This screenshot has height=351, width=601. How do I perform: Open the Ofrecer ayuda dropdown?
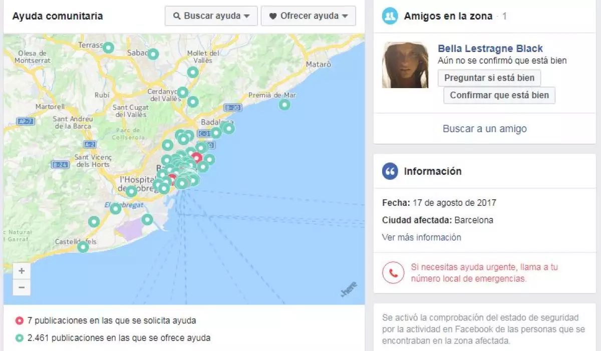pos(309,16)
